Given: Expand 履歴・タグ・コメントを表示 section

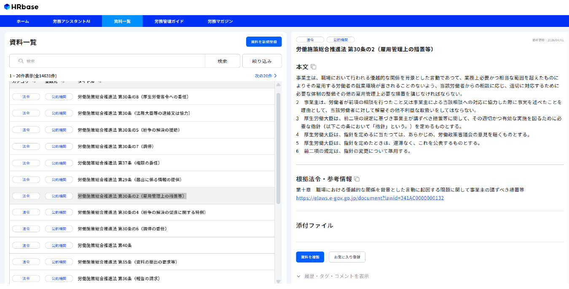Looking at the screenshot, I should coord(333,276).
